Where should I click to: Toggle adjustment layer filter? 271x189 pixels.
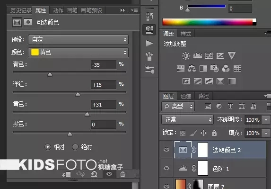pos(219,106)
